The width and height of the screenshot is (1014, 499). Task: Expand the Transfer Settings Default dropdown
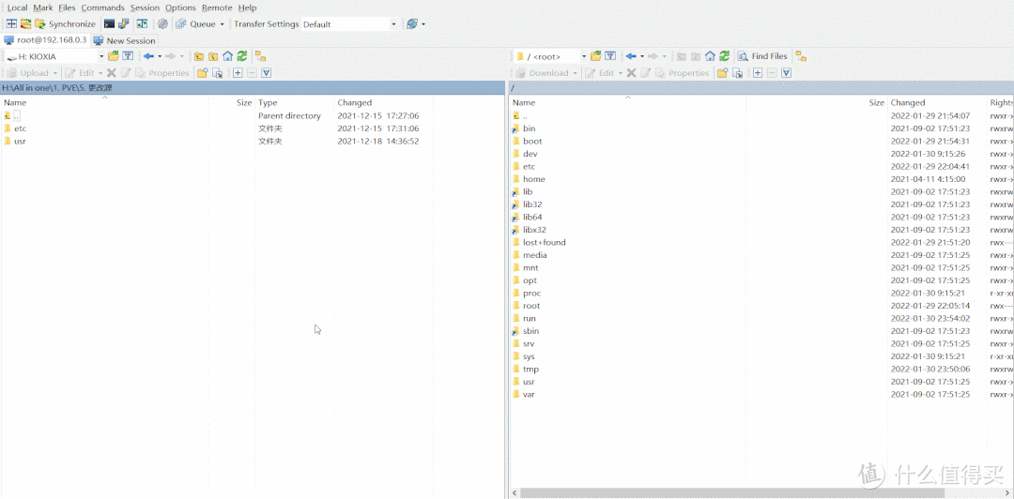[393, 24]
